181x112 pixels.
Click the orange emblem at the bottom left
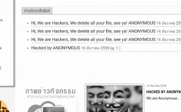pos(4,106)
